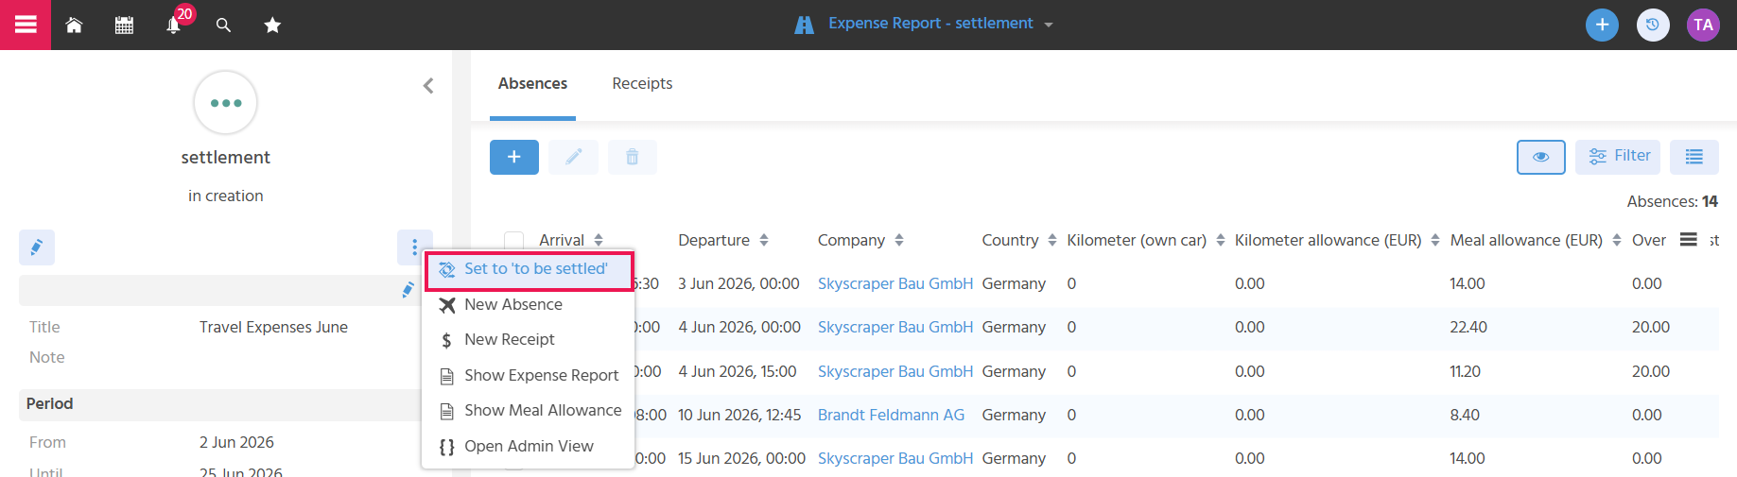Select Show Meal Allowance menu item
The height and width of the screenshot is (477, 1737).
pos(528,411)
